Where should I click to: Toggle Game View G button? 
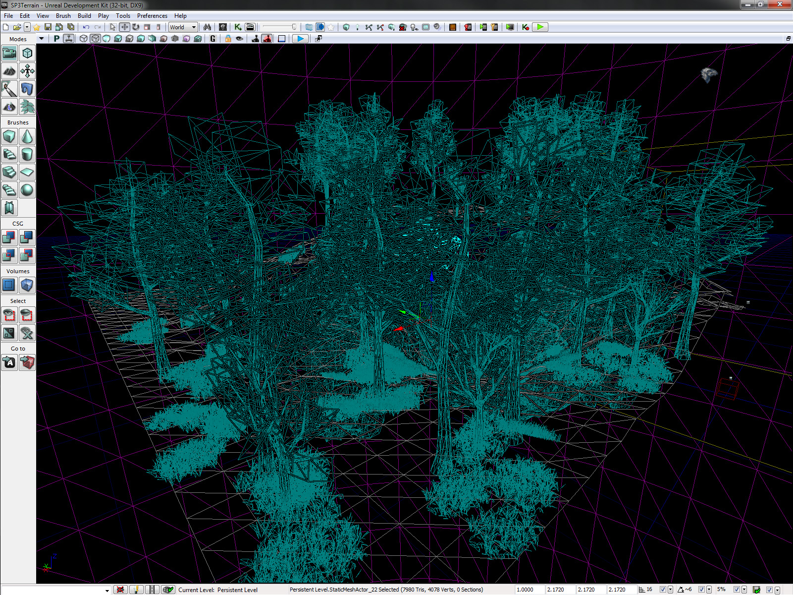coord(213,39)
